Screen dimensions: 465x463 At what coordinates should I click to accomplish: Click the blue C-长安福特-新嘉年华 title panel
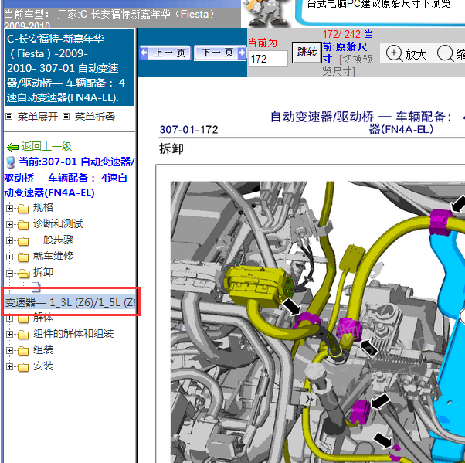pyautogui.click(x=70, y=68)
